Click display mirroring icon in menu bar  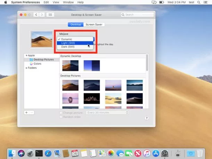point(154,2)
